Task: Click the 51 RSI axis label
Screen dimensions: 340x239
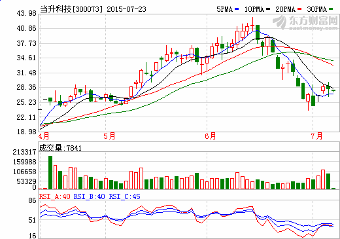Action: pyautogui.click(x=32, y=220)
